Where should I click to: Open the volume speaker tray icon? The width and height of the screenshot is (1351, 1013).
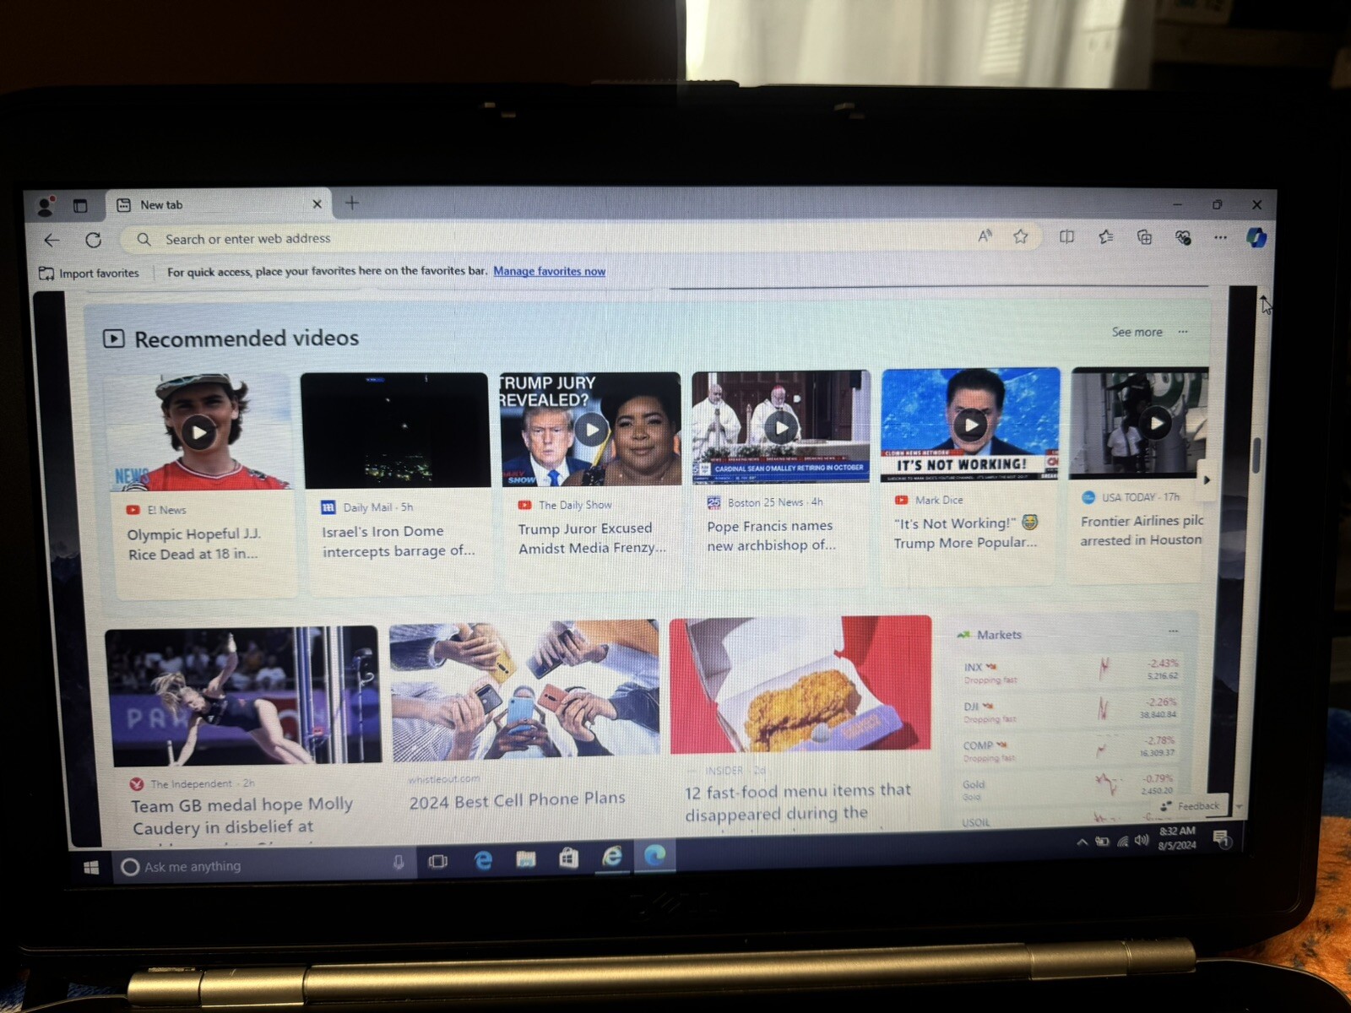(1142, 840)
